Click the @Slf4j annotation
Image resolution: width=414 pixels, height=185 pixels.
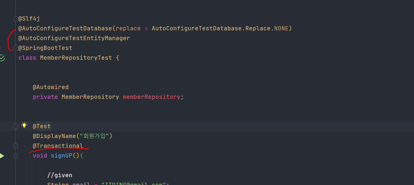click(29, 19)
